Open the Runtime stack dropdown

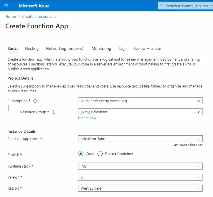pos(140,166)
